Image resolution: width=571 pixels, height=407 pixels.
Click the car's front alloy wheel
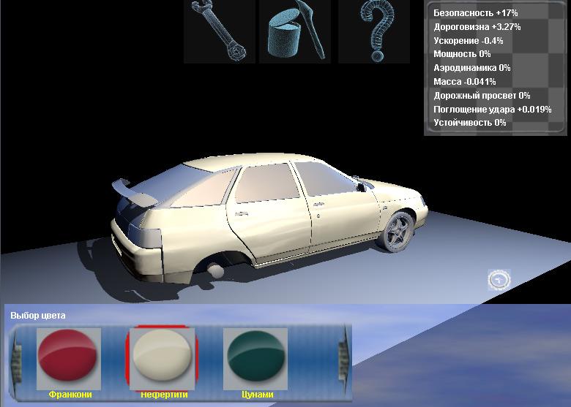click(x=399, y=231)
